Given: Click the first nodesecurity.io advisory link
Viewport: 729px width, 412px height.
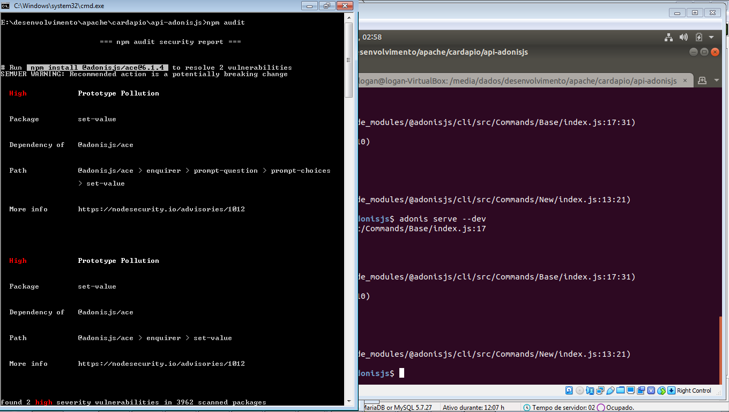Looking at the screenshot, I should pyautogui.click(x=161, y=209).
